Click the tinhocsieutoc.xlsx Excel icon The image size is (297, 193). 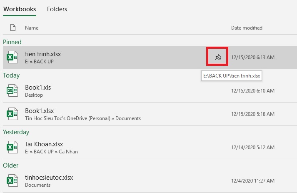click(12, 180)
